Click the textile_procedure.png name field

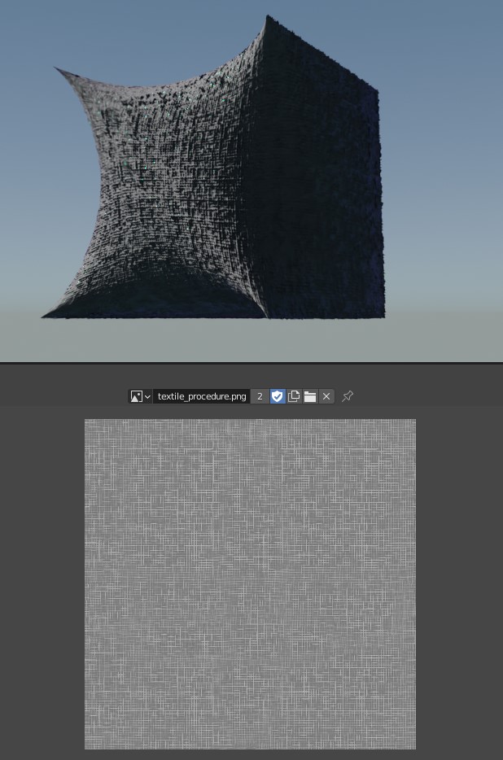tap(202, 396)
